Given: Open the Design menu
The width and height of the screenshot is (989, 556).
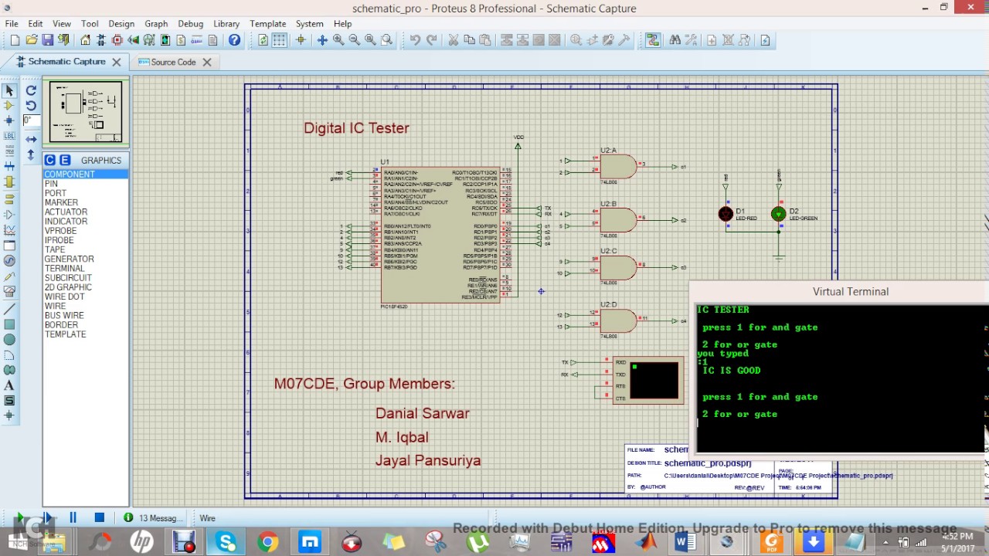Looking at the screenshot, I should [121, 24].
